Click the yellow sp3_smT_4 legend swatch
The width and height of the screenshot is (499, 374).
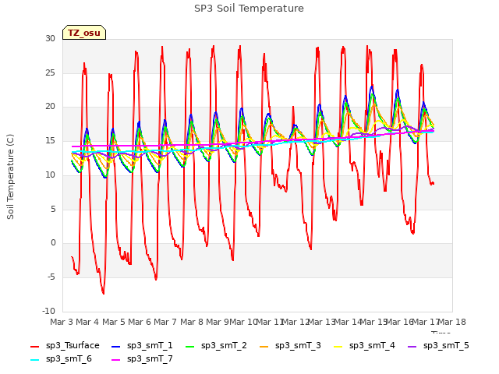tap(338, 346)
